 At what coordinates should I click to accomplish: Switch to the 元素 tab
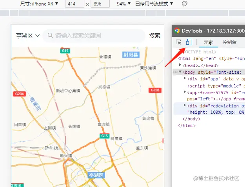pos(208,42)
